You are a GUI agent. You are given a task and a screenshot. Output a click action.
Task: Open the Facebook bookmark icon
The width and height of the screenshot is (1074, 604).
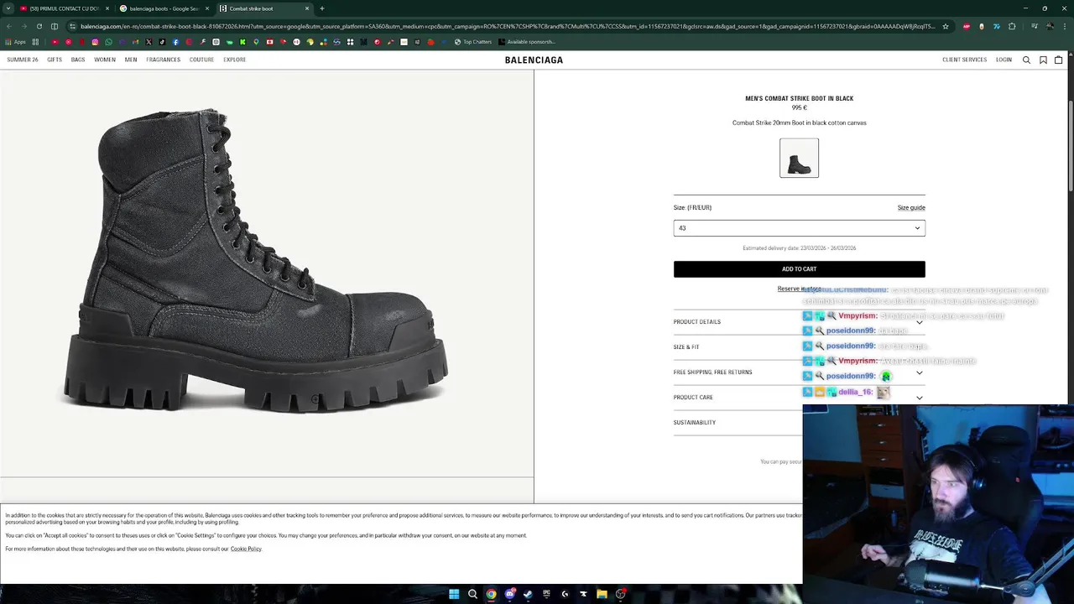click(175, 42)
